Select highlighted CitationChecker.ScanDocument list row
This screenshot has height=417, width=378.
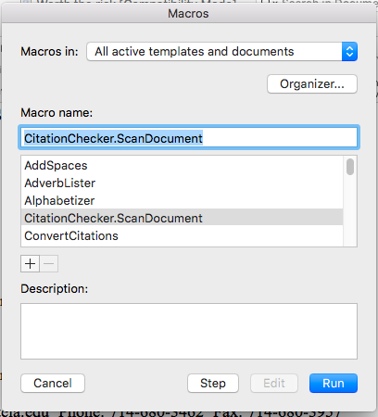[x=182, y=218]
